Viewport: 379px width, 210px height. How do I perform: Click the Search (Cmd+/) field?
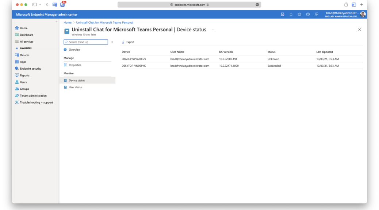(x=86, y=42)
